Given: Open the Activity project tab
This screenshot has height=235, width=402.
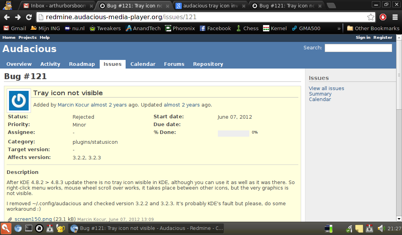Looking at the screenshot, I should (x=50, y=64).
